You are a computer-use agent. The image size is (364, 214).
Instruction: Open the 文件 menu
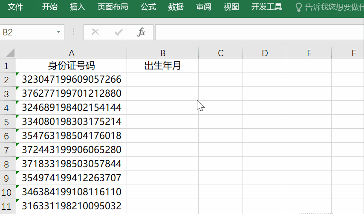(16, 7)
